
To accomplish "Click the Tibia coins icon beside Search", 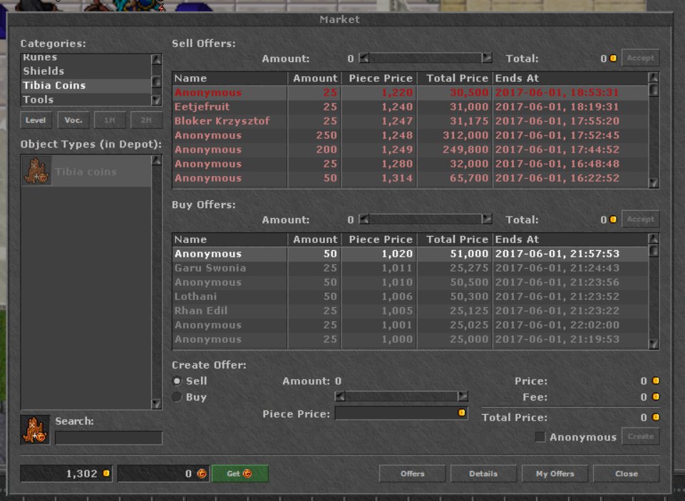I will tap(36, 430).
